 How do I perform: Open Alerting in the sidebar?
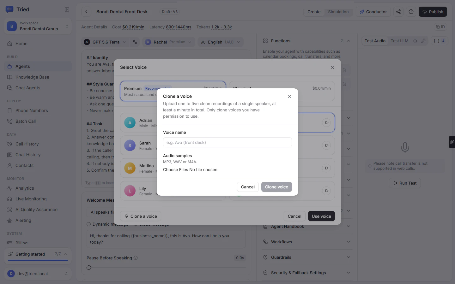pos(38,220)
